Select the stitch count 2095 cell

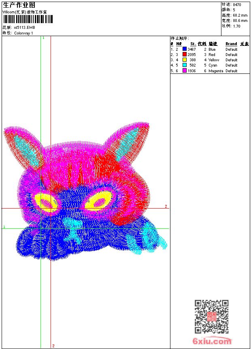[192, 54]
